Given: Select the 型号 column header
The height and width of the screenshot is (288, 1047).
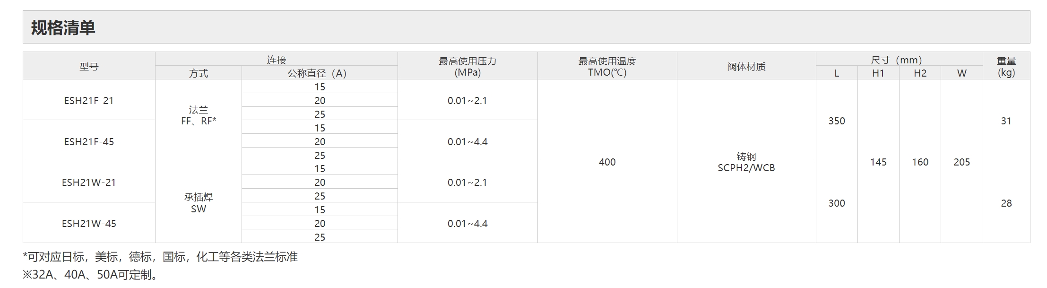Looking at the screenshot, I should click(89, 67).
